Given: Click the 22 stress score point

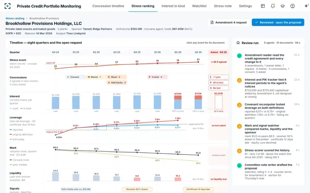Looking at the screenshot, I should (55, 68).
